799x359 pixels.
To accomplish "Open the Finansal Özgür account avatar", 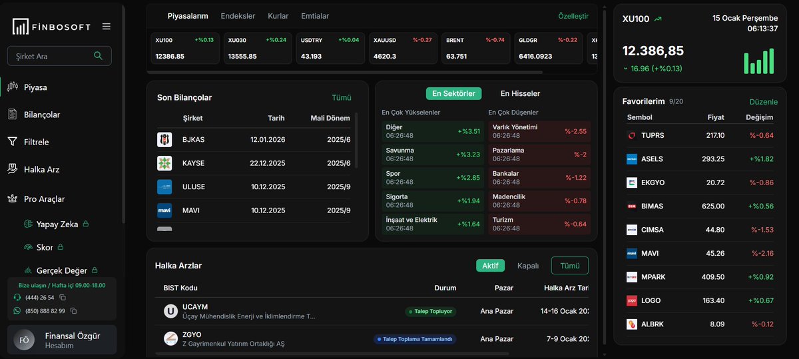I will pos(24,340).
